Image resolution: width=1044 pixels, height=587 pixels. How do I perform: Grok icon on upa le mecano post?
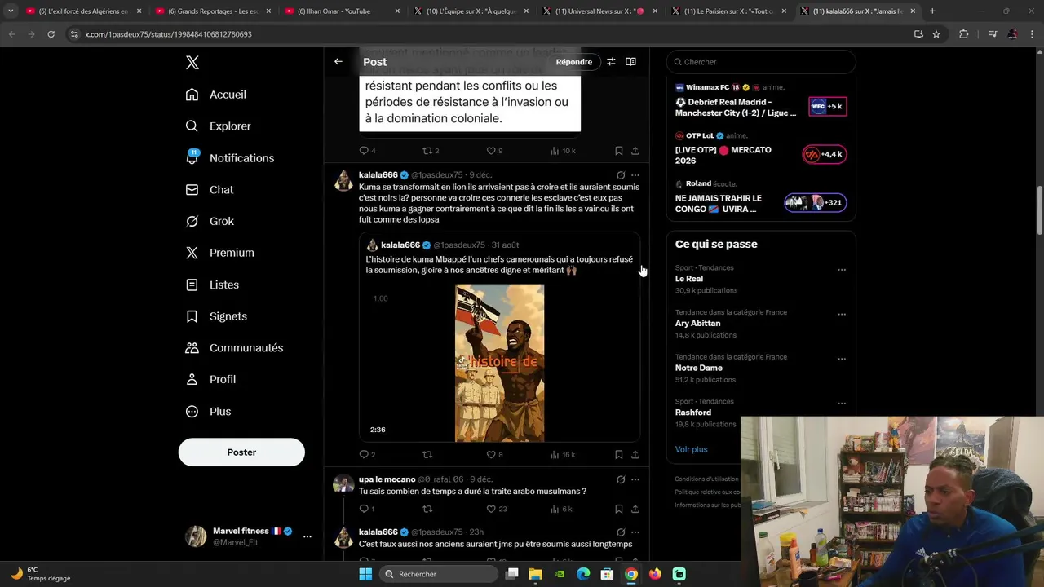tap(621, 479)
